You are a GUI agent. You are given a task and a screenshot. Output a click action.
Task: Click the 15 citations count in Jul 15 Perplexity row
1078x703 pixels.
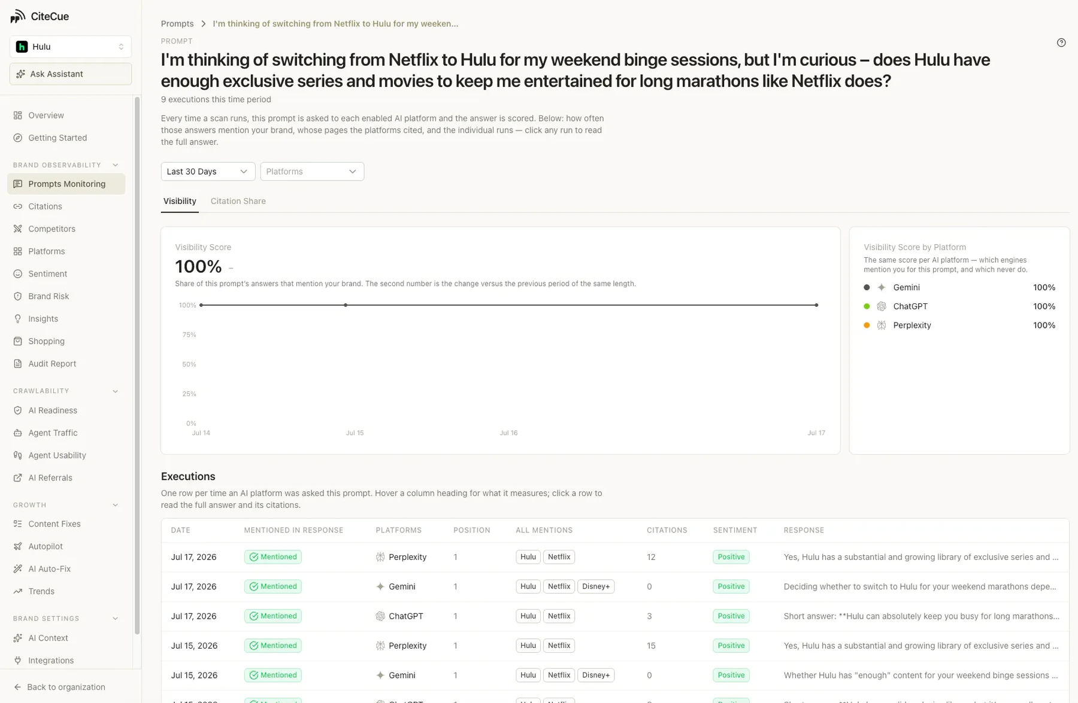tap(651, 646)
